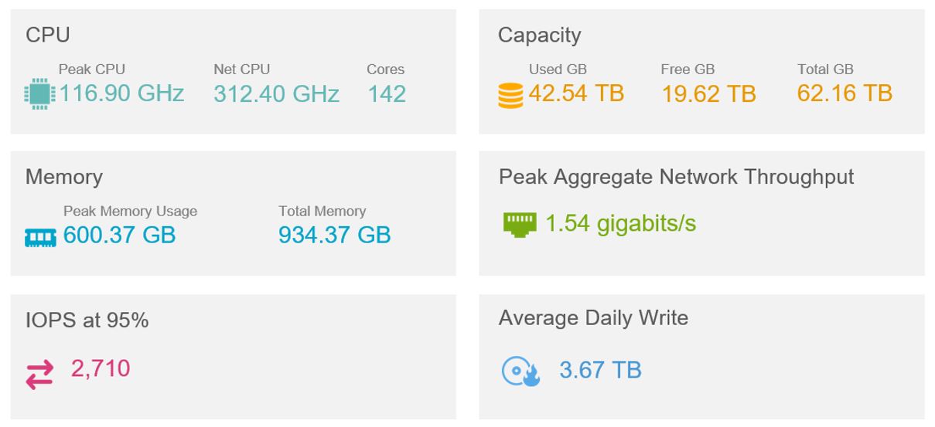The image size is (935, 427).
Task: Click the 1.54 gigabits/s throughput value
Action: point(621,223)
